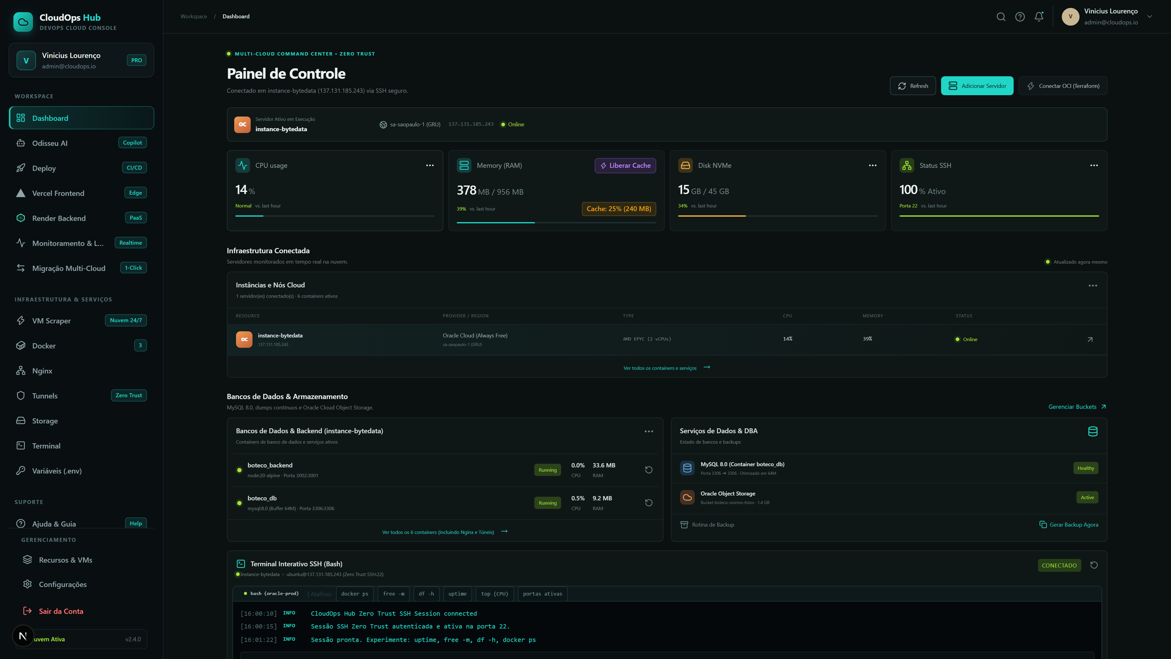Open Odisseu AI in sidebar
Image resolution: width=1171 pixels, height=659 pixels.
click(x=81, y=143)
